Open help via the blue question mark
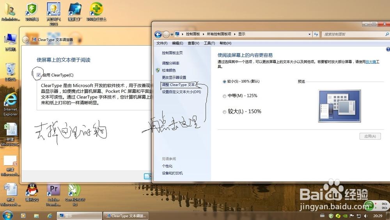 coord(388,49)
